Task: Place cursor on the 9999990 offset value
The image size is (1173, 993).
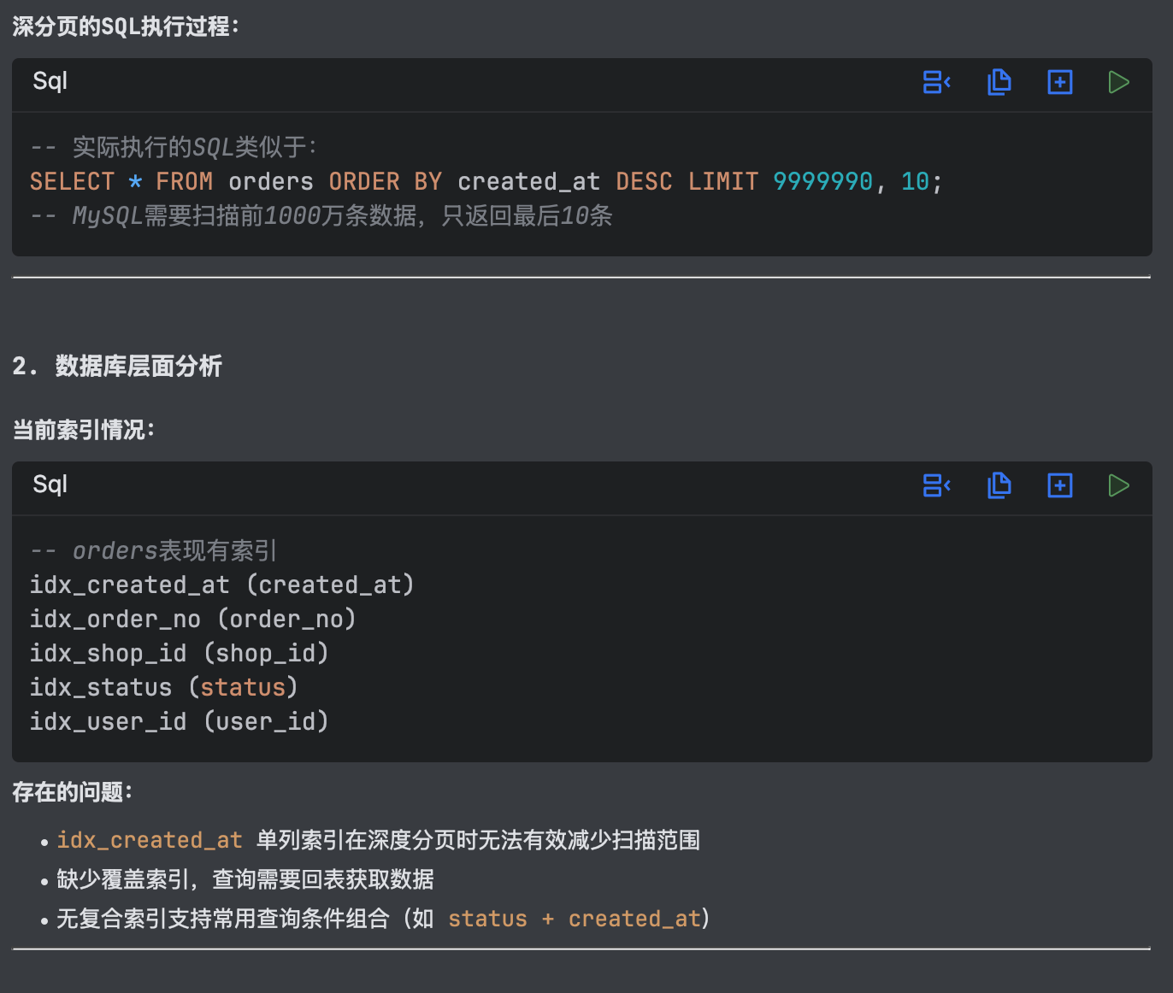Action: click(822, 181)
